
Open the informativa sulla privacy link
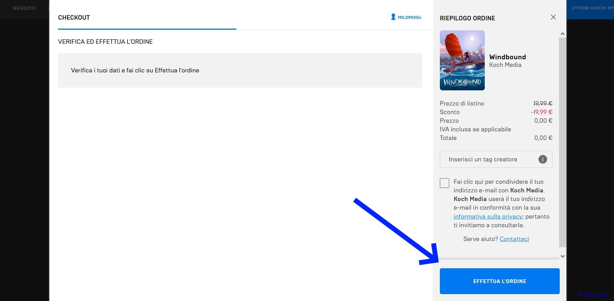click(488, 217)
